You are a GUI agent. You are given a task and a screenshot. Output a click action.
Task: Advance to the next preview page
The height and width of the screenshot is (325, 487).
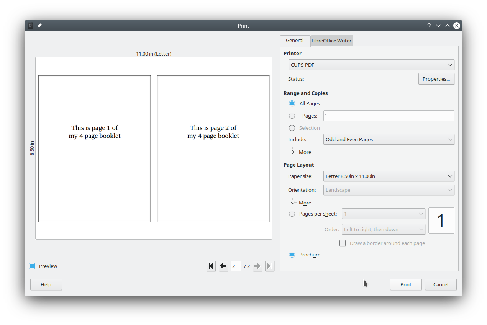coord(257,266)
